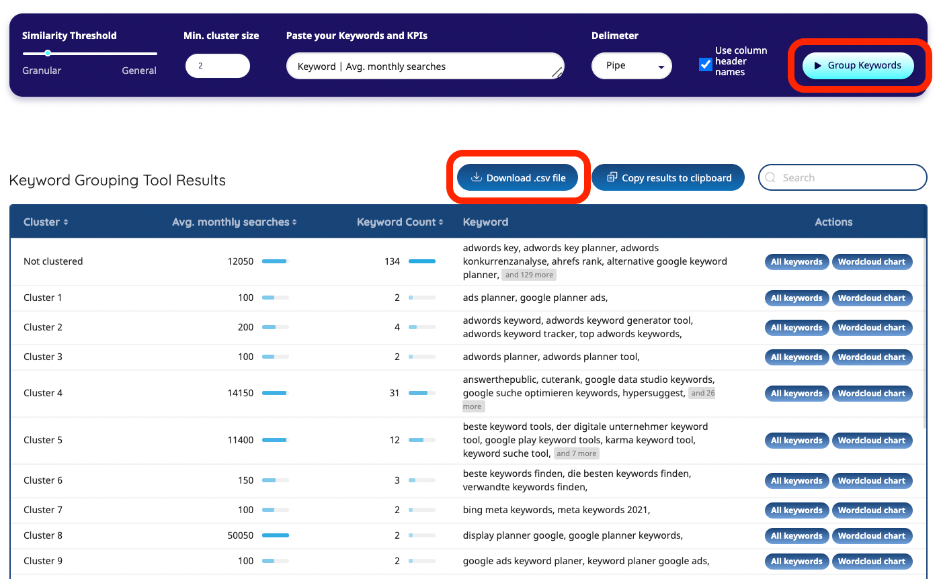The height and width of the screenshot is (579, 941).
Task: Open Wordcloud chart for Not clustered
Action: pyautogui.click(x=872, y=262)
